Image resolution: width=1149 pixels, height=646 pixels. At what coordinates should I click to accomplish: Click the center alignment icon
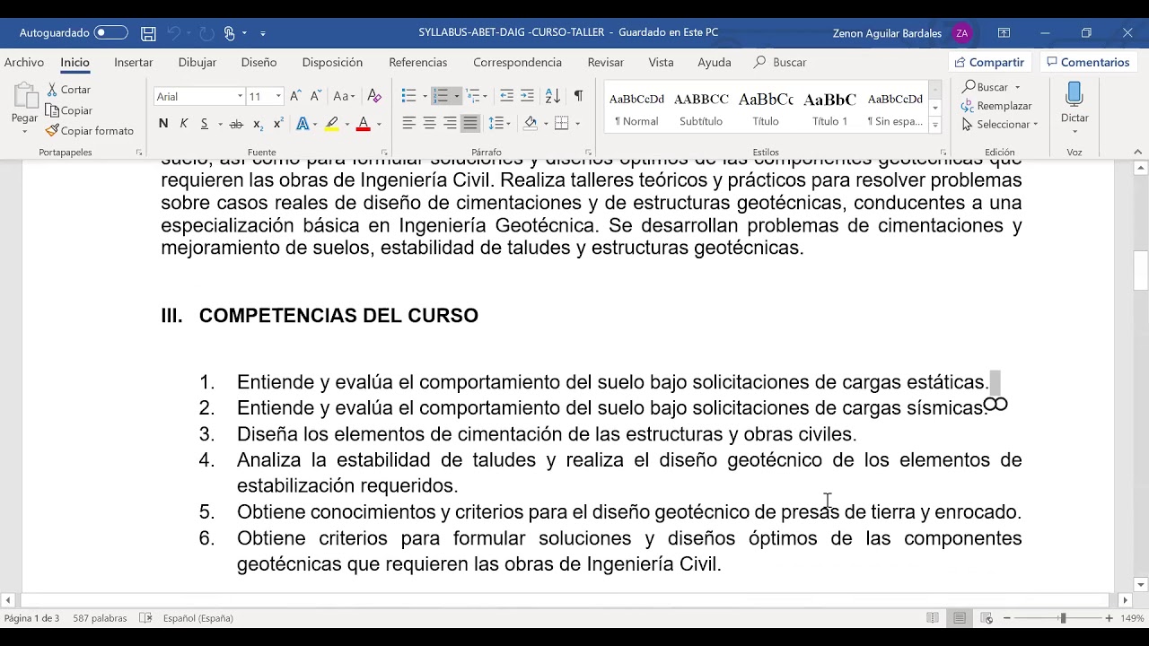429,124
